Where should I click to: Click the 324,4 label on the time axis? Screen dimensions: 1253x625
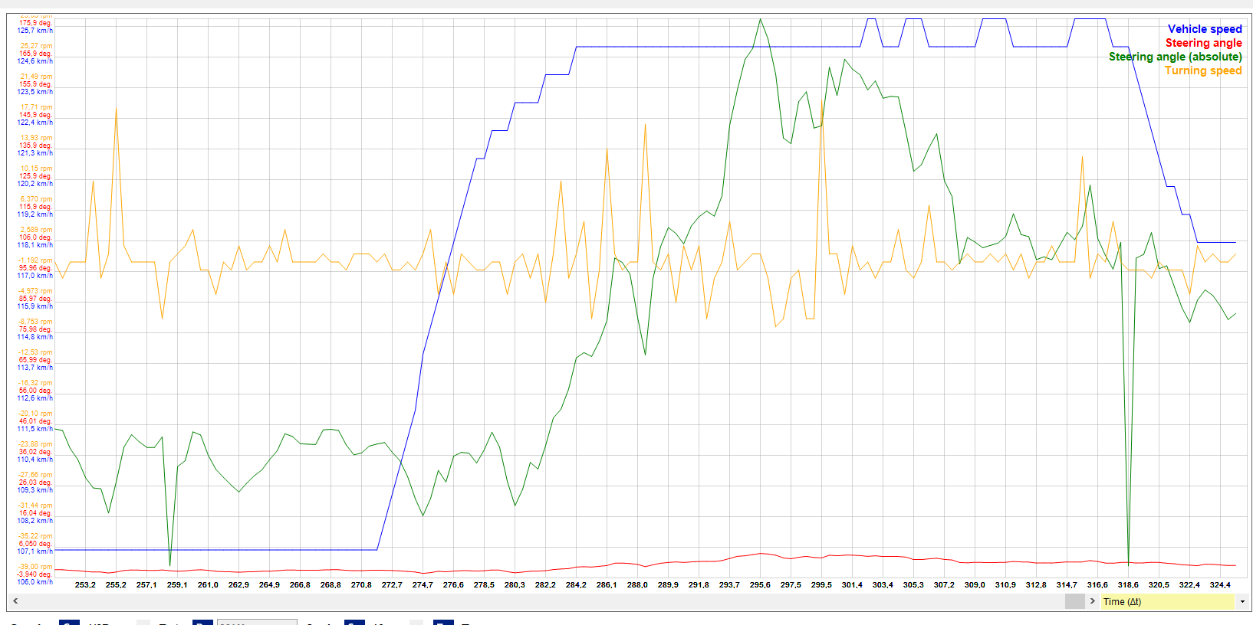point(1220,585)
